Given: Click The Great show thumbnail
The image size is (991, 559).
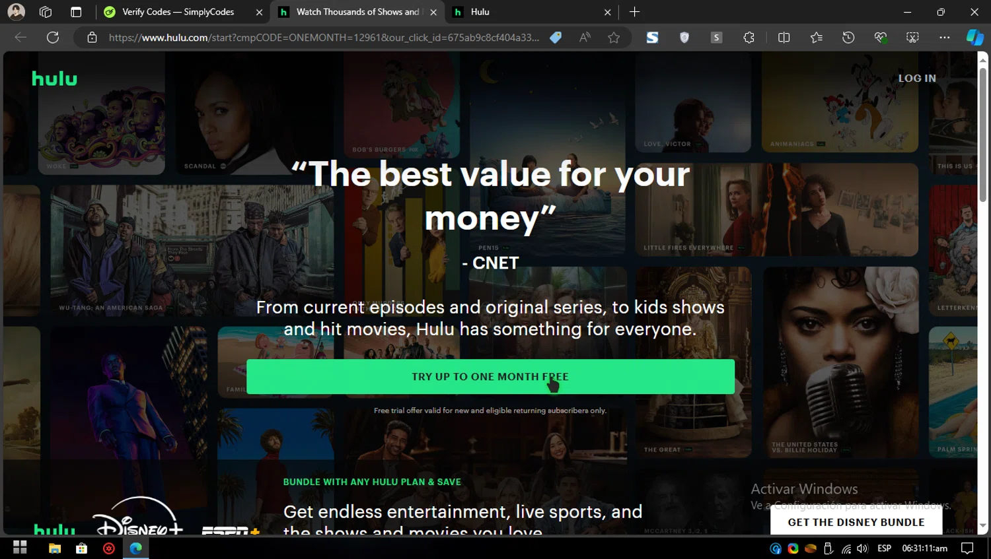Looking at the screenshot, I should pos(694,362).
